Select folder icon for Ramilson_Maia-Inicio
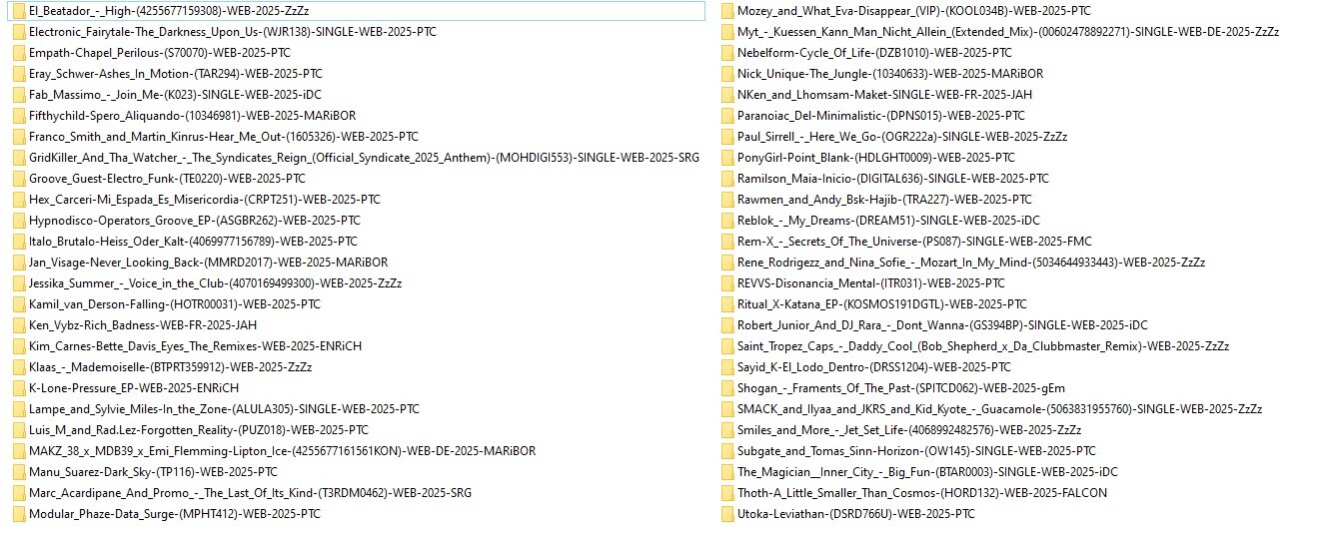Viewport: 1328px width, 540px height. click(x=727, y=179)
